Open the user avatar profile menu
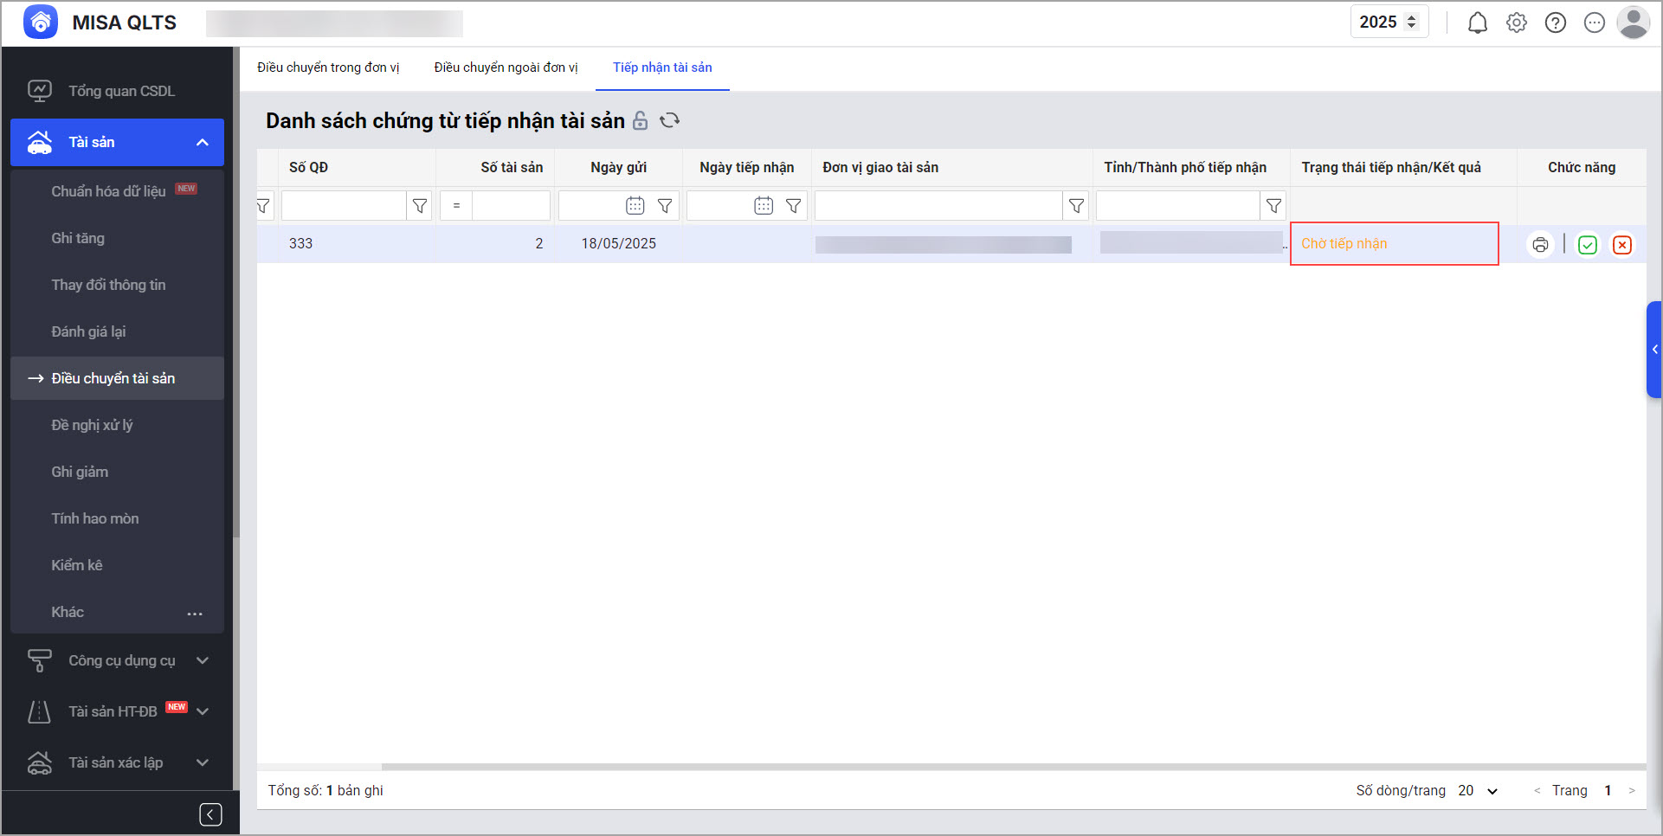Viewport: 1663px width, 836px height. [x=1634, y=23]
